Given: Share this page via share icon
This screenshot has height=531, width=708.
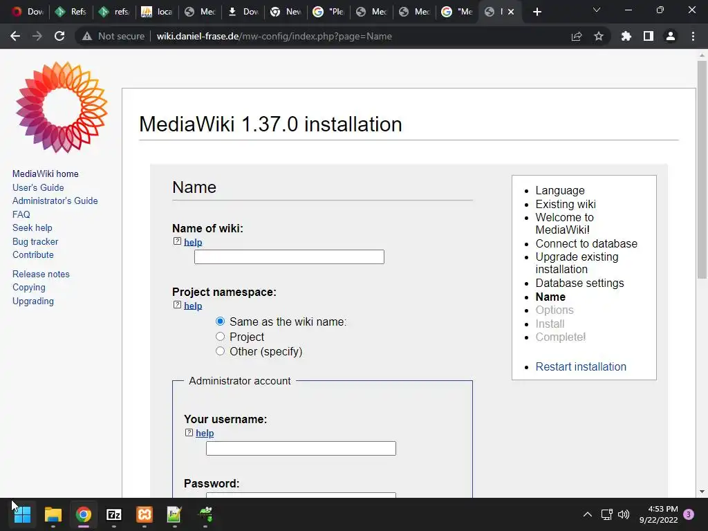Looking at the screenshot, I should 577,36.
